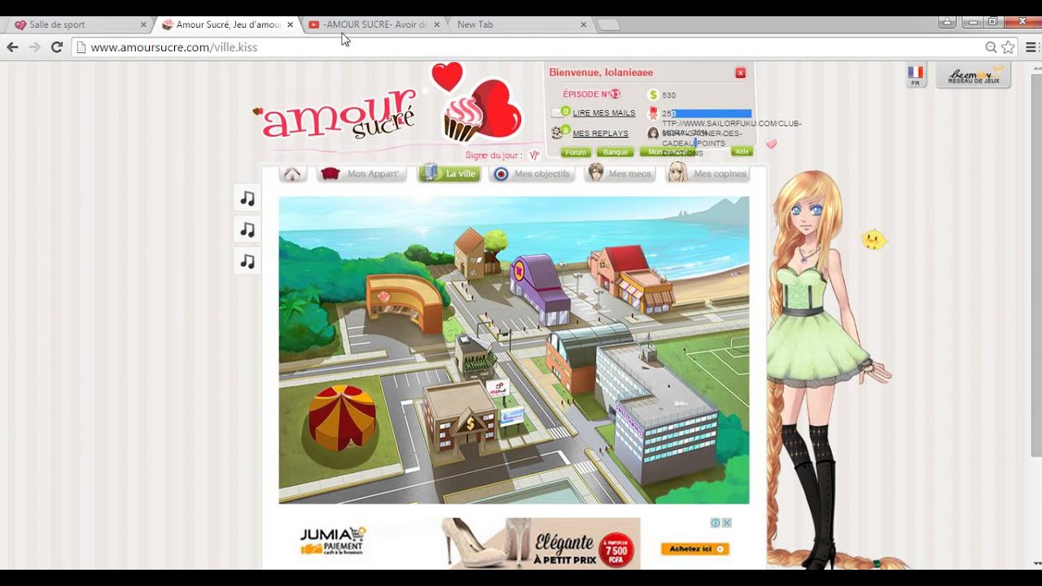Click the zoom magnifier icon in address bar
Image resolution: width=1042 pixels, height=586 pixels.
coord(991,47)
